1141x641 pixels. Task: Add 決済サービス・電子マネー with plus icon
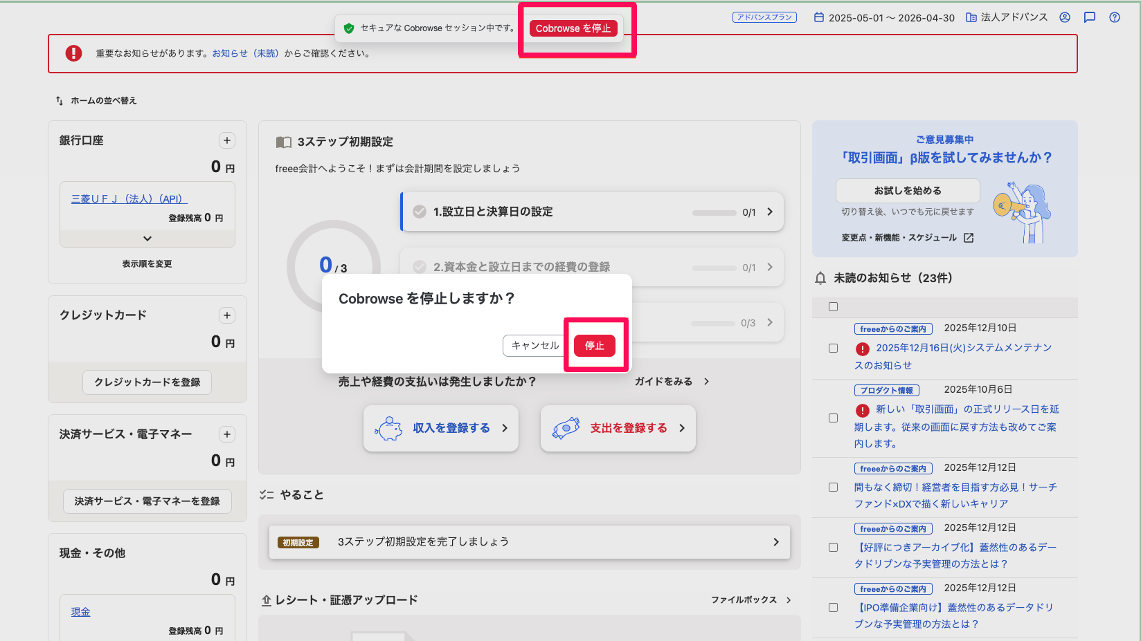[x=227, y=434]
